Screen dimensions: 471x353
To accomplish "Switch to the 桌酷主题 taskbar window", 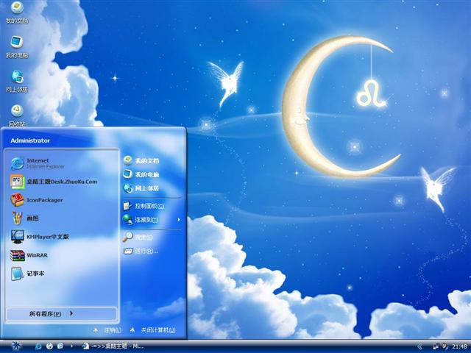I will click(114, 346).
